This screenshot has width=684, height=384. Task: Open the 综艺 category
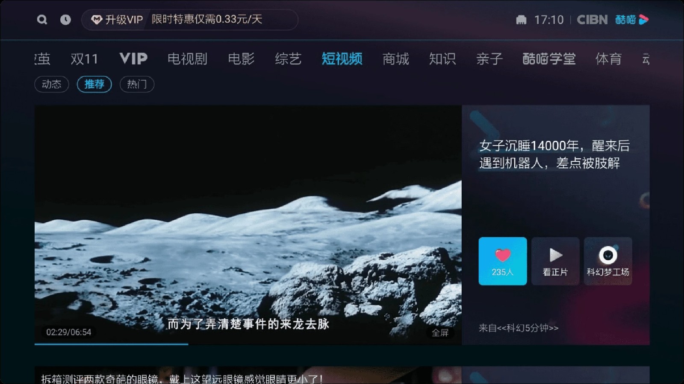pyautogui.click(x=289, y=59)
